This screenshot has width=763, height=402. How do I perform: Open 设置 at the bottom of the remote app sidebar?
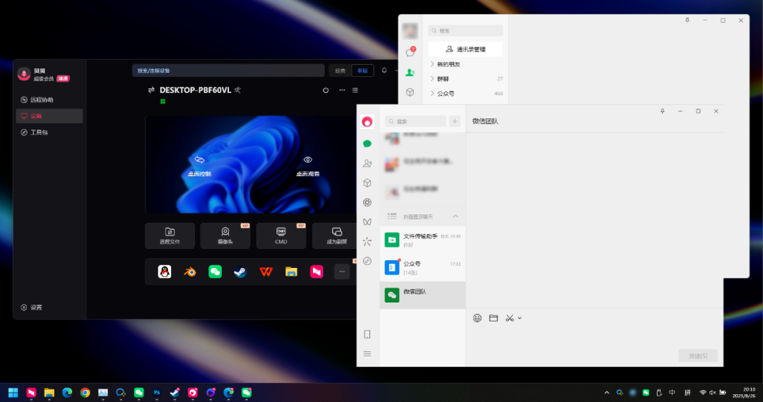pos(32,307)
